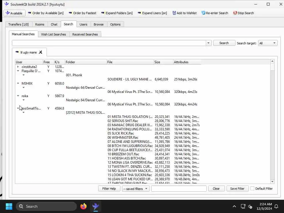
Task: Click the Search button
Action: [x=224, y=43]
